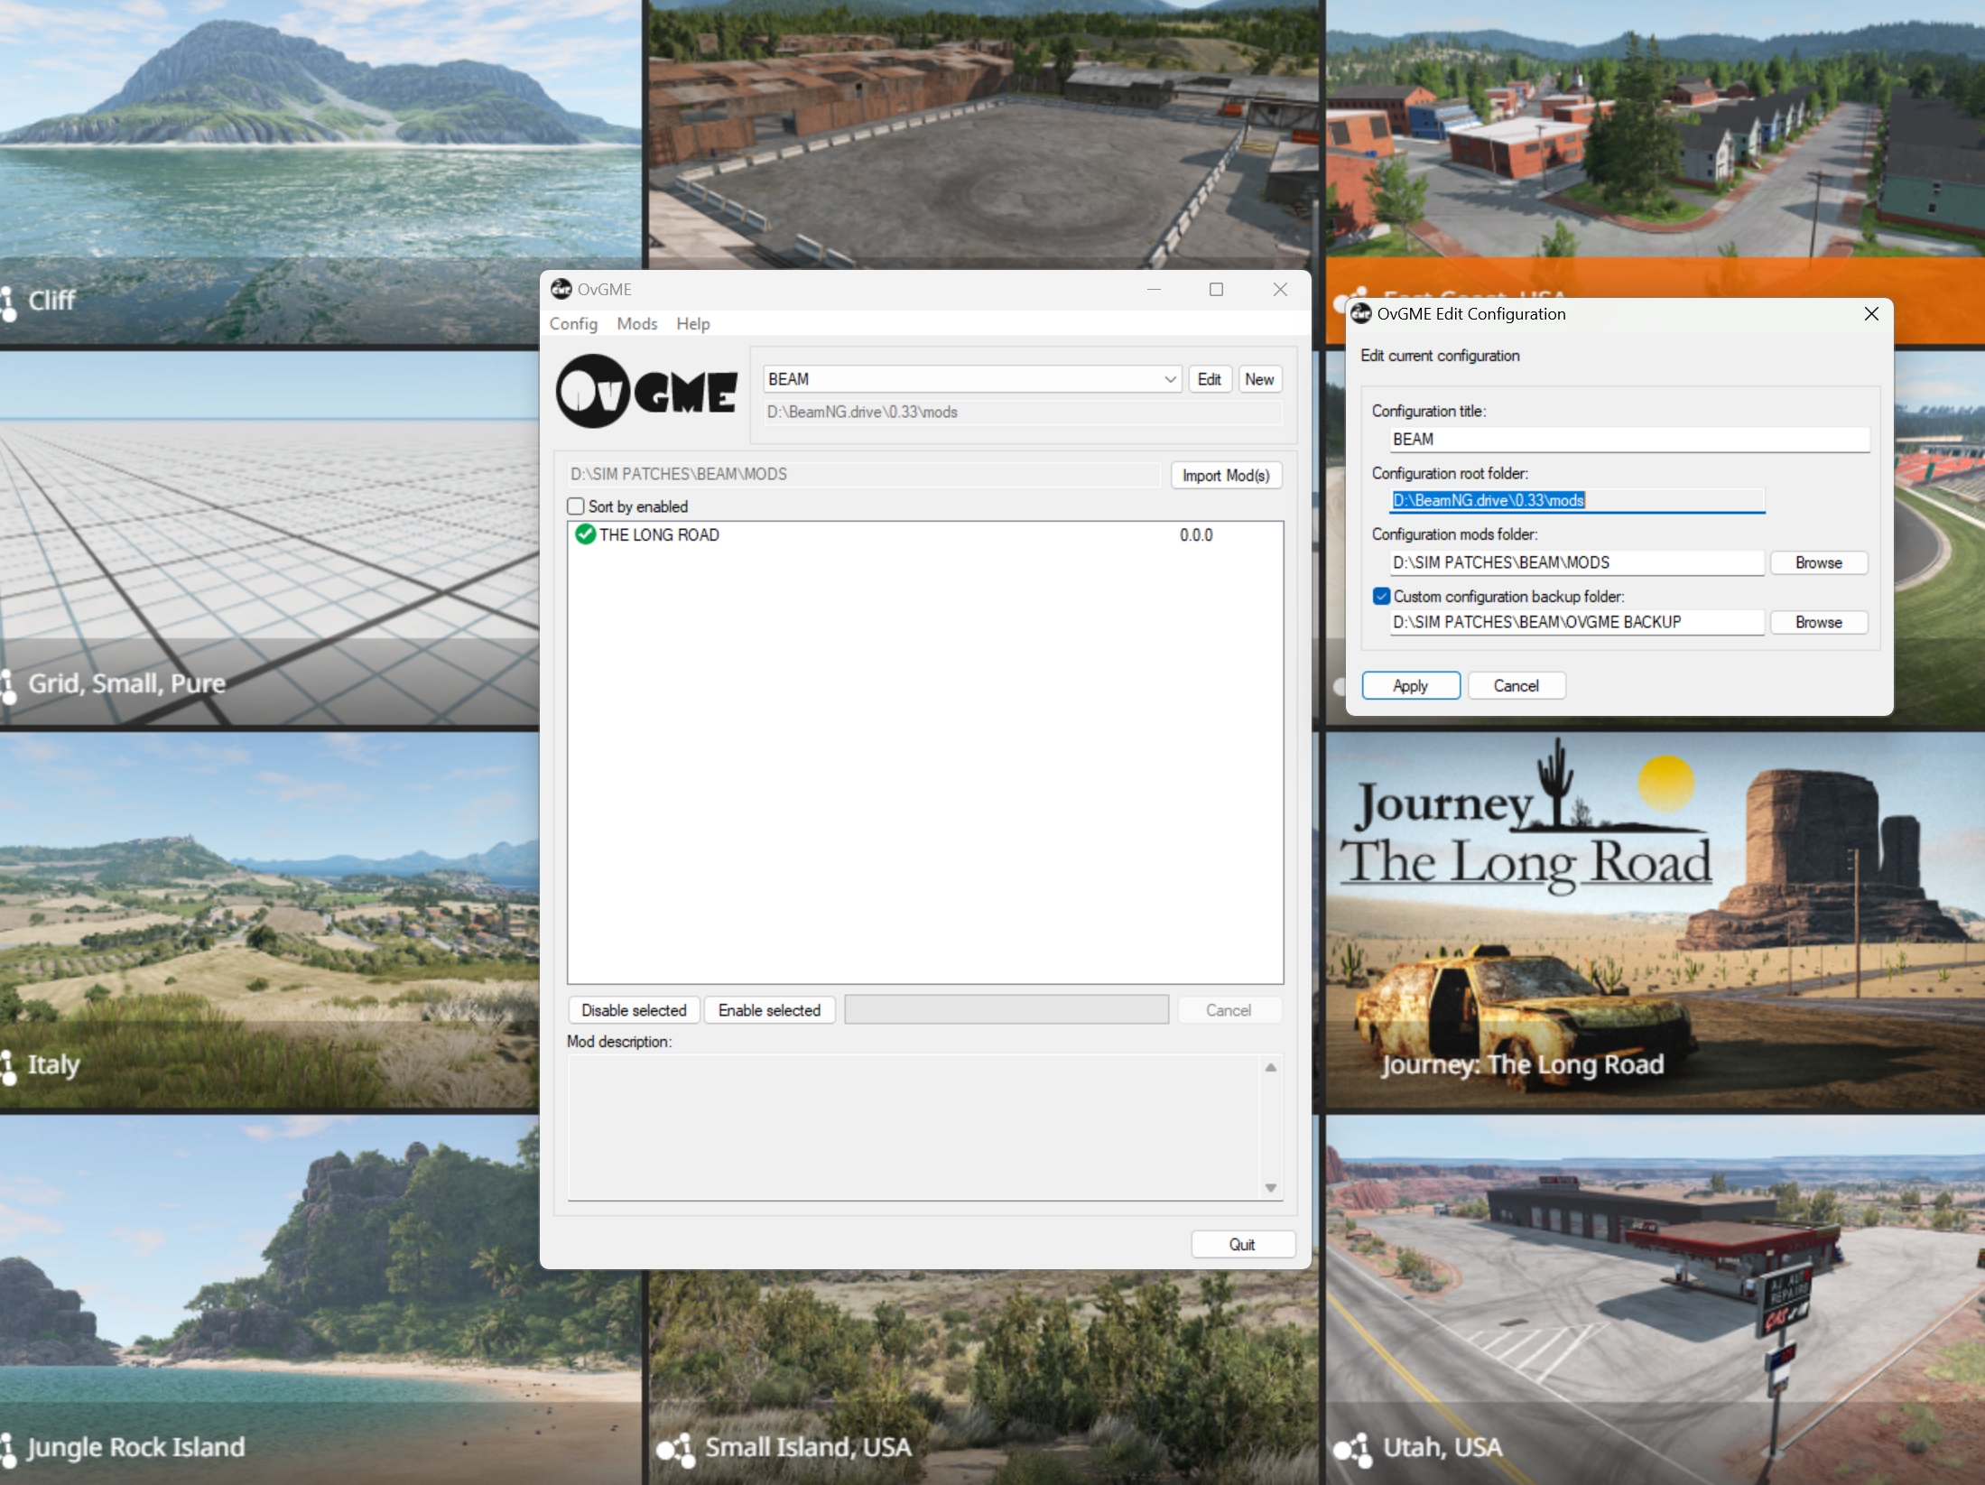Uncheck Custom configuration backup folder option
The image size is (1985, 1485).
1381,597
